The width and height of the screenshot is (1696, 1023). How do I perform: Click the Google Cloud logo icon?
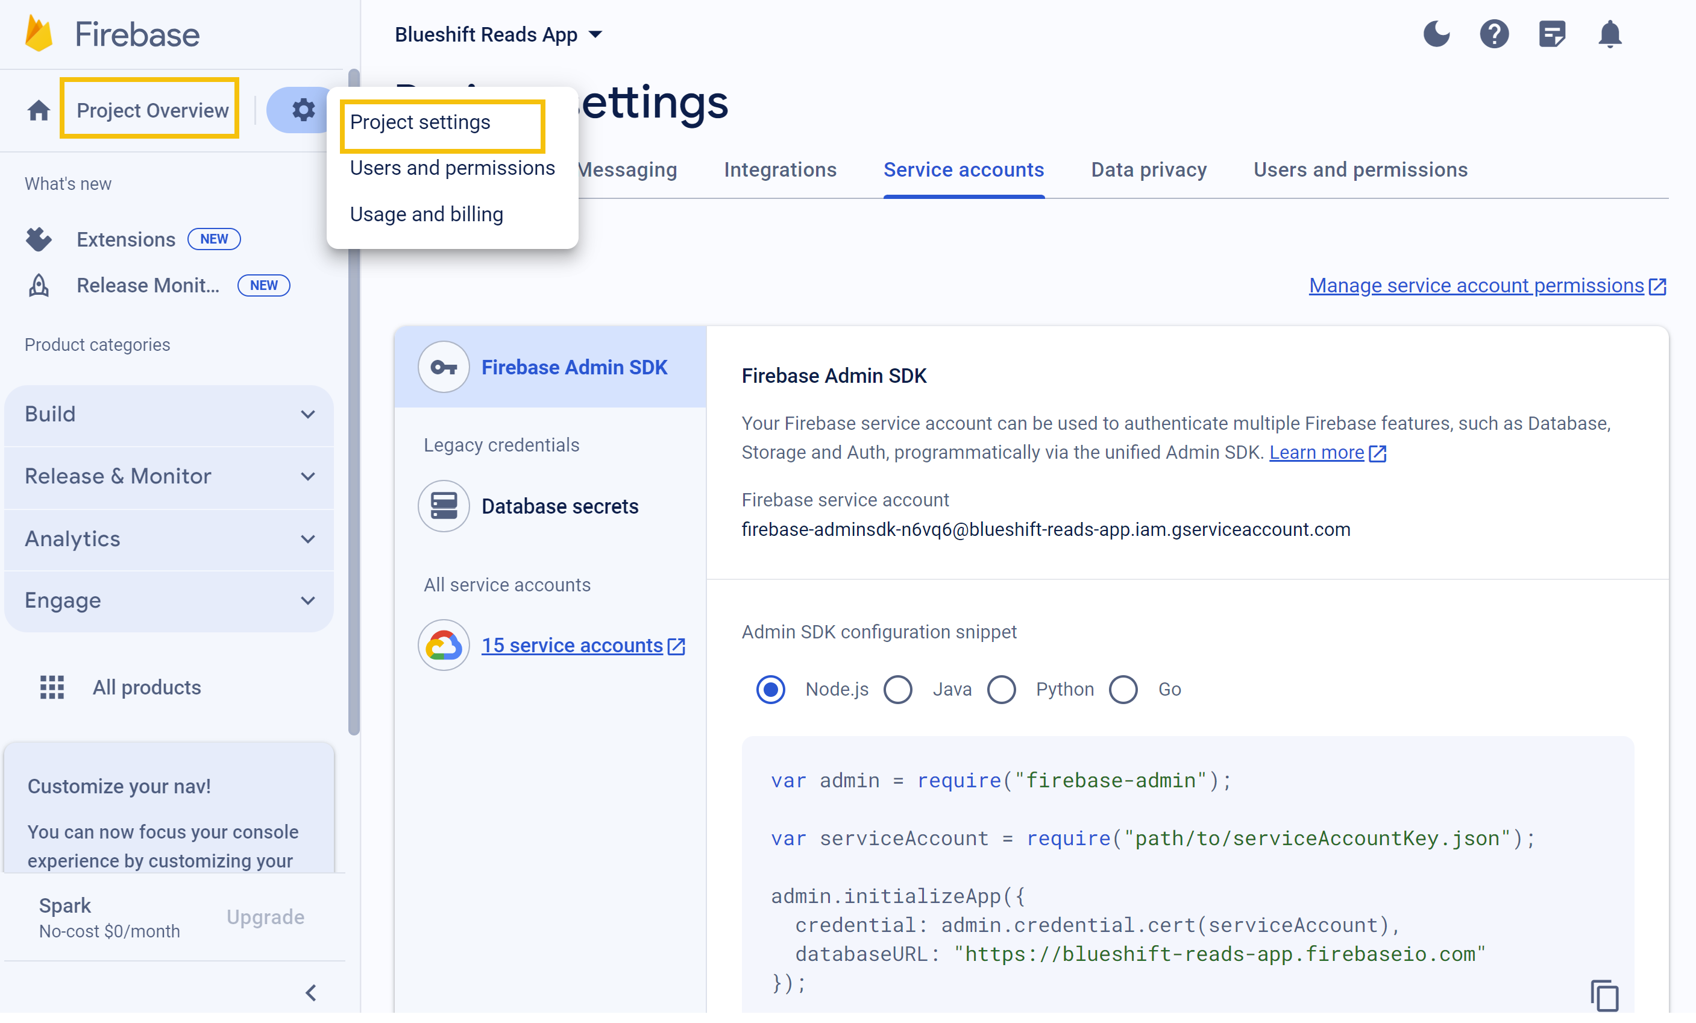[443, 645]
